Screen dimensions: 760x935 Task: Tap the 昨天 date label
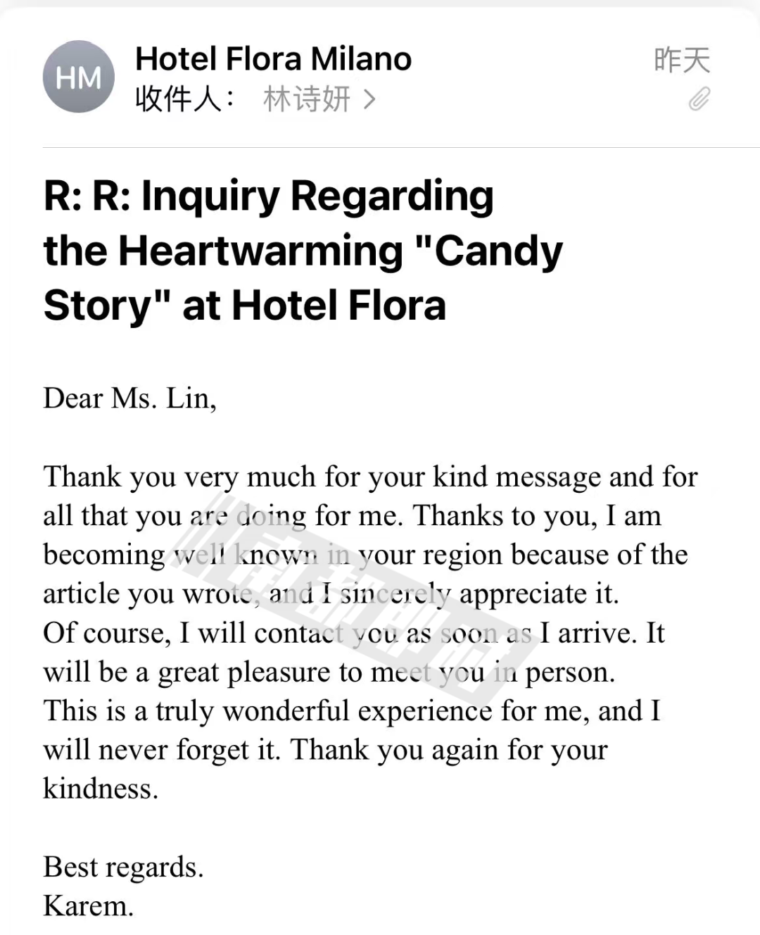[x=681, y=60]
